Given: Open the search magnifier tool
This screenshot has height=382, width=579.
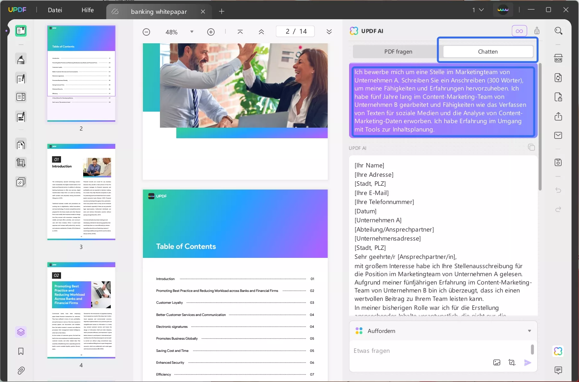Looking at the screenshot, I should [x=558, y=31].
